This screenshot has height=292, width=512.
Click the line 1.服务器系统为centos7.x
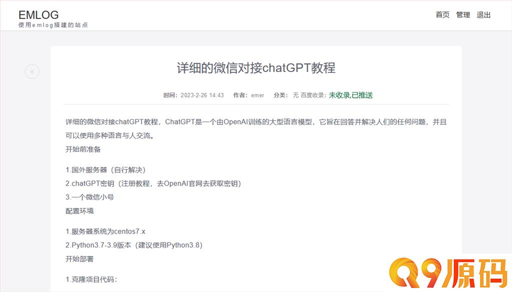(105, 231)
